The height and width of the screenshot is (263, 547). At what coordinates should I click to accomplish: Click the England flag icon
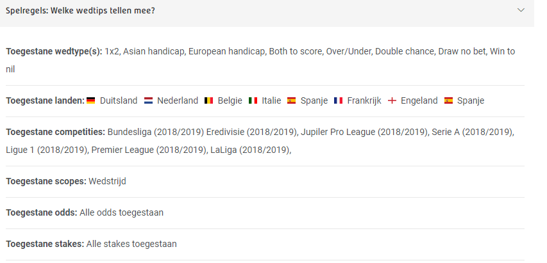click(392, 100)
